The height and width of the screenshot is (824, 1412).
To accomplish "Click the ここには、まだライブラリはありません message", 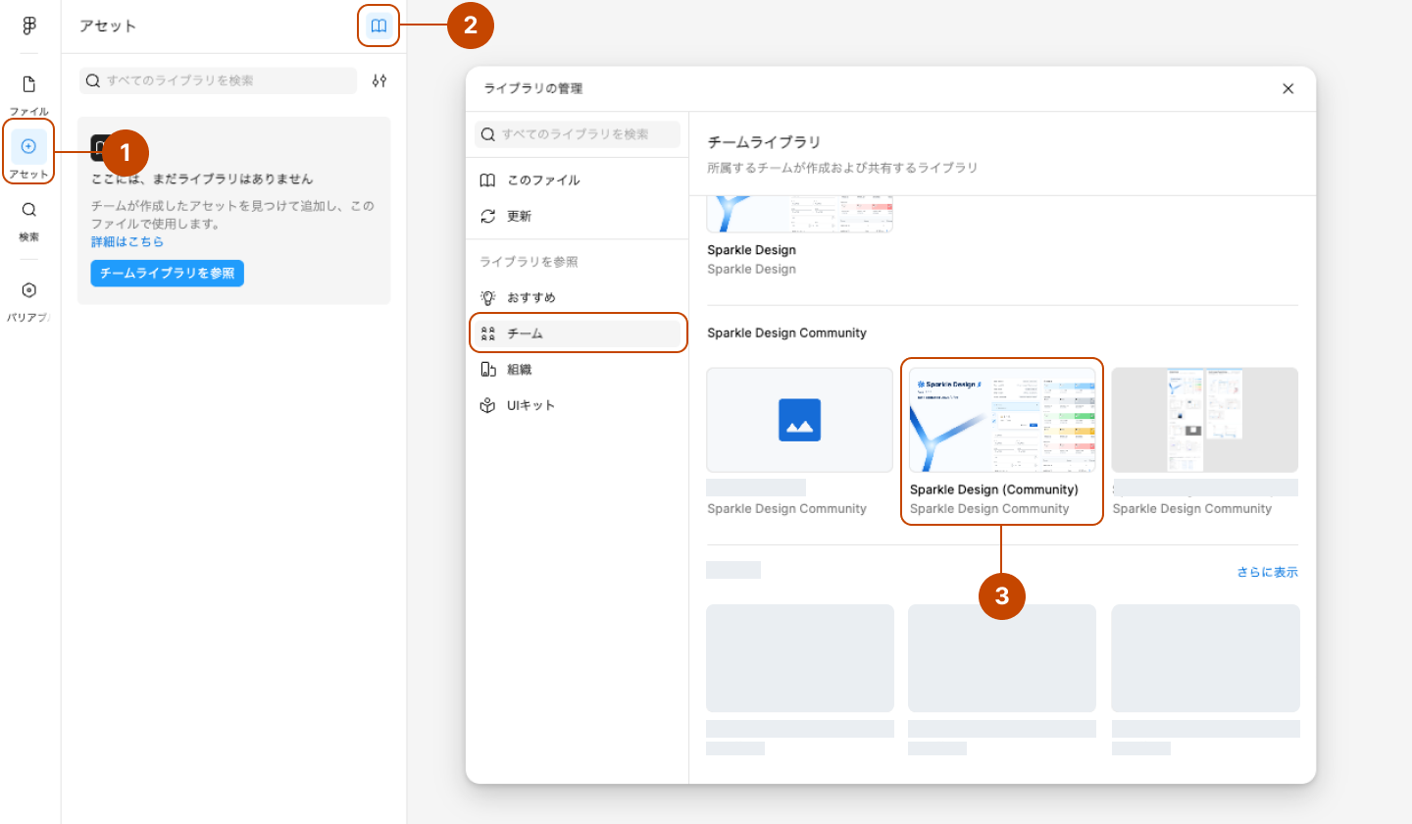I will point(202,180).
